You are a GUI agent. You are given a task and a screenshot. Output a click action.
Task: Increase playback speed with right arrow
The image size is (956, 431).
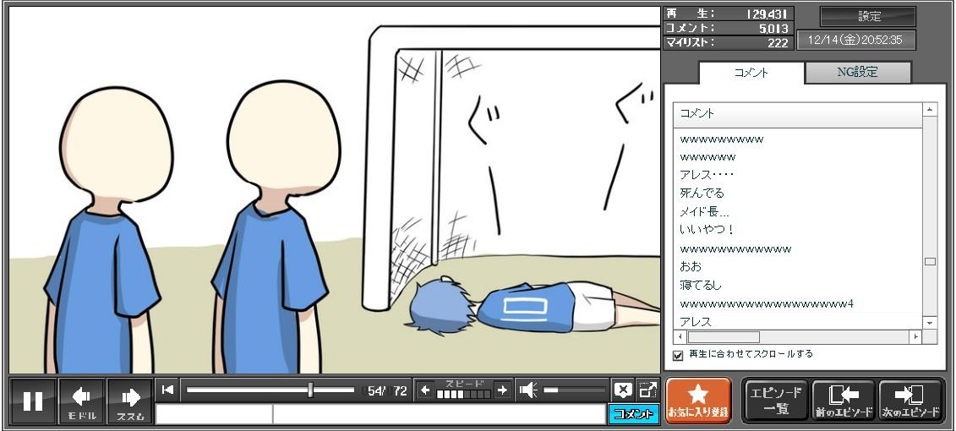point(502,390)
